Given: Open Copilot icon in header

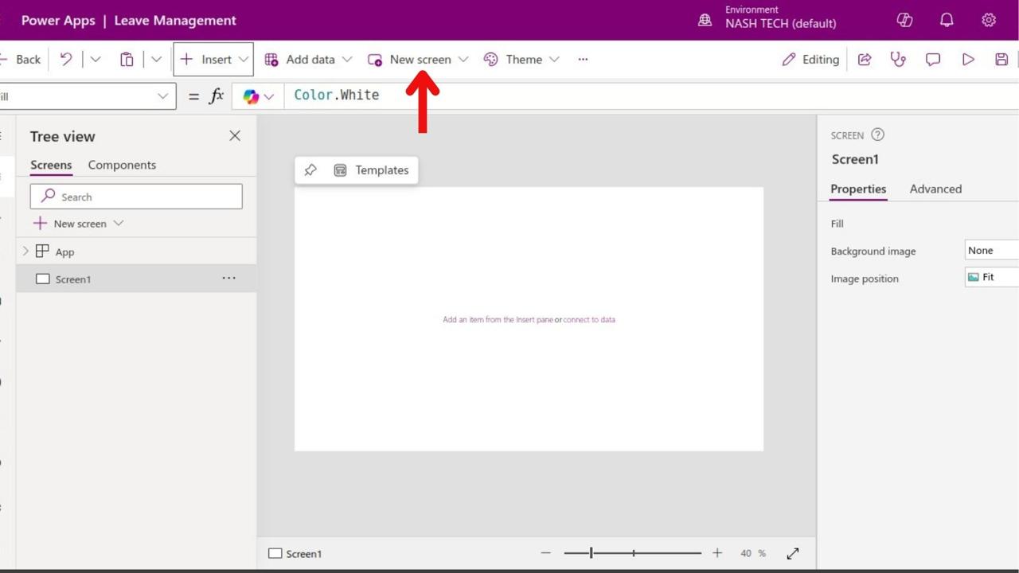Looking at the screenshot, I should pos(904,21).
